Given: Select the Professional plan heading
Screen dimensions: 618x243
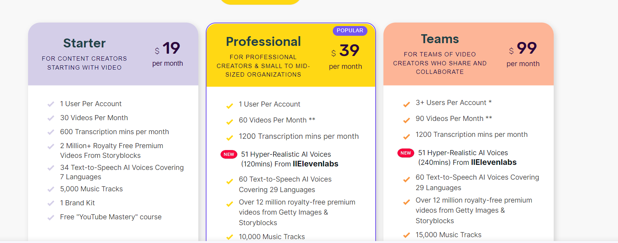Looking at the screenshot, I should coord(263,42).
